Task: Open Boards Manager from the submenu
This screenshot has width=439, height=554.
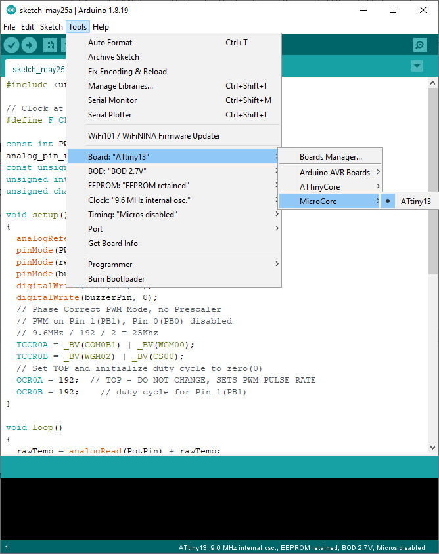Action: [x=331, y=157]
